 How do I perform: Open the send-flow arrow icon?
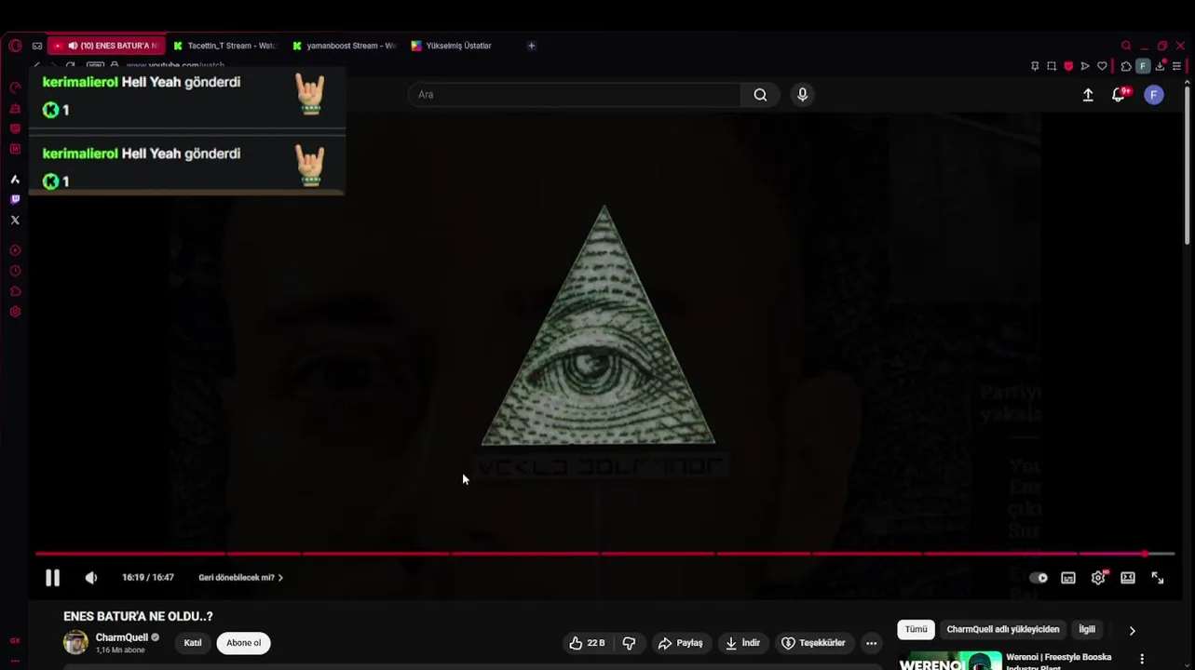[x=1085, y=66]
